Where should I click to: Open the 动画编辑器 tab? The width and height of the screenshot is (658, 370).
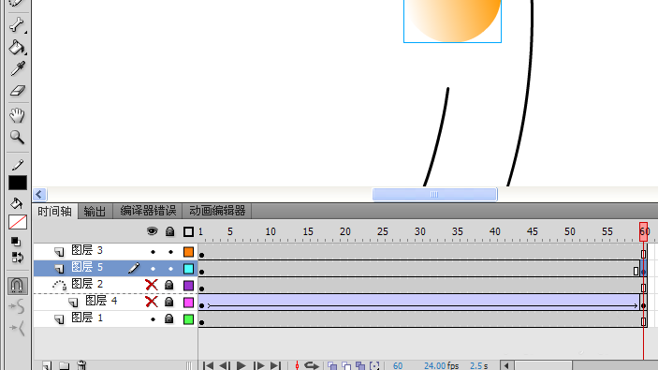point(217,211)
